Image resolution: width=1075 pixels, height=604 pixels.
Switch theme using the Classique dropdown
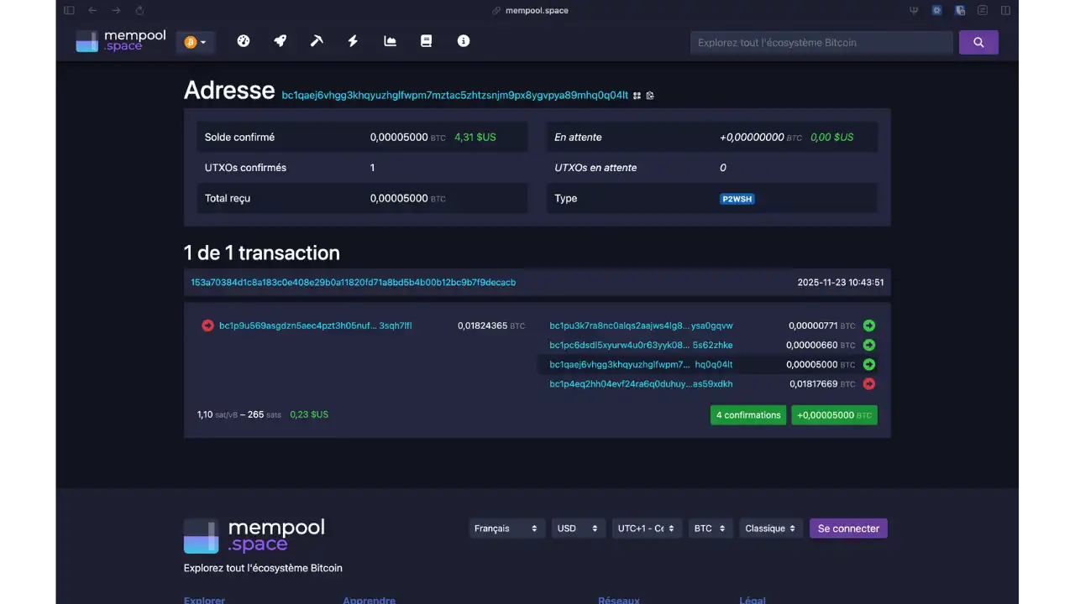[769, 528]
